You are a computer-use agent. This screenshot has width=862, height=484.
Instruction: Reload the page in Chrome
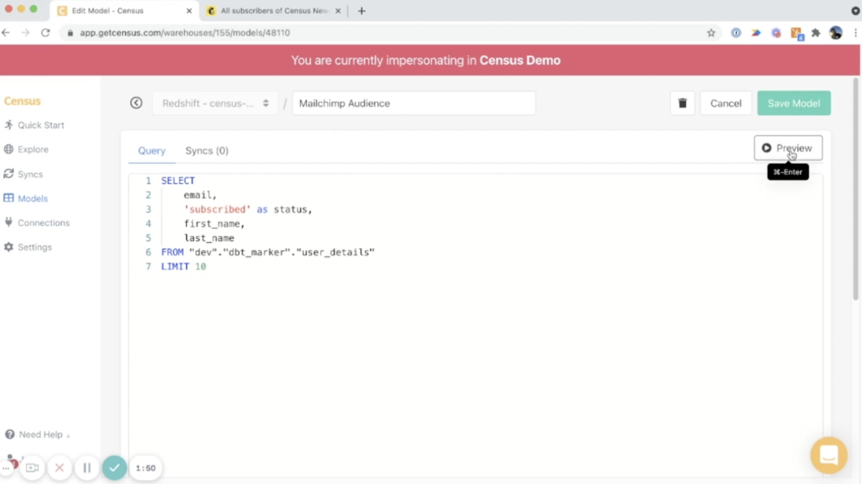45,32
